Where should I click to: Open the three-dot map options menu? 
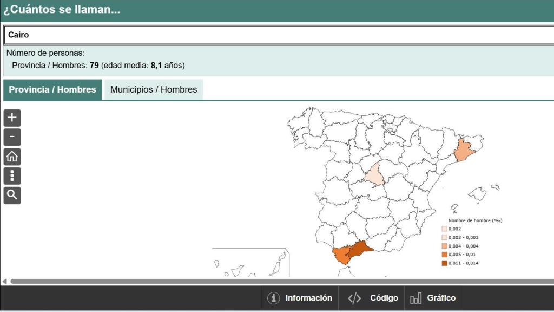(x=12, y=176)
